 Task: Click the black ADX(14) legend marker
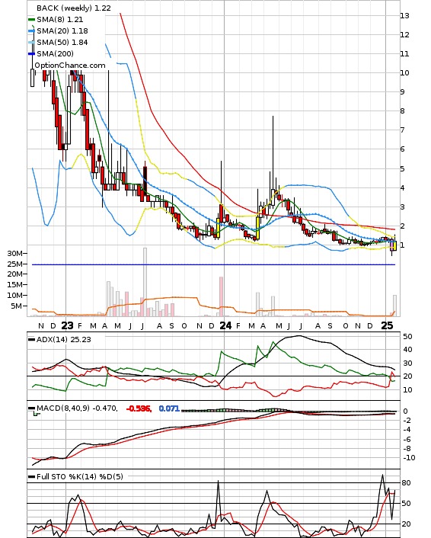(x=31, y=339)
